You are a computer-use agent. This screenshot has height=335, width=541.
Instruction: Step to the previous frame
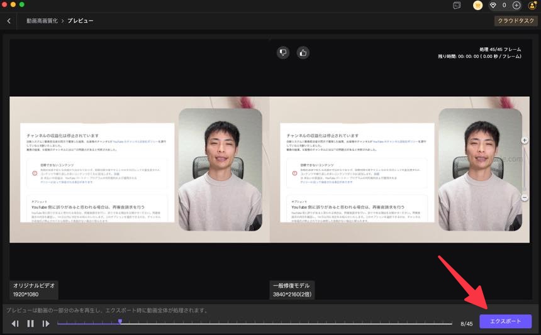coord(15,324)
